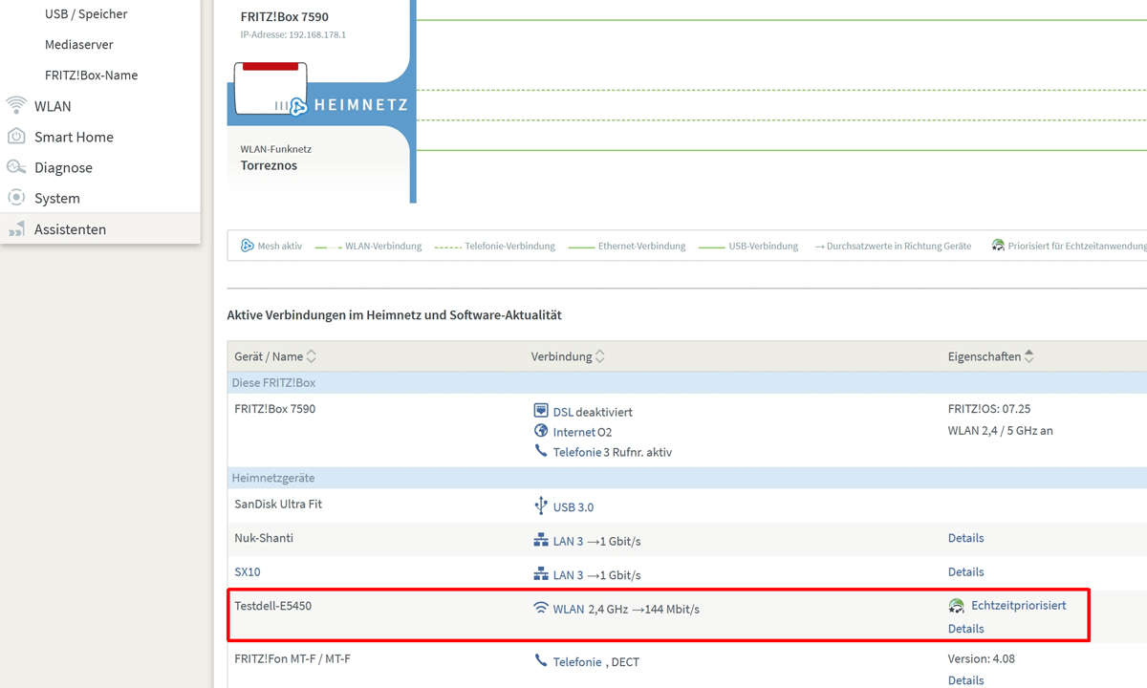1147x688 pixels.
Task: Click the Assistenten sidebar icon
Action: click(15, 229)
